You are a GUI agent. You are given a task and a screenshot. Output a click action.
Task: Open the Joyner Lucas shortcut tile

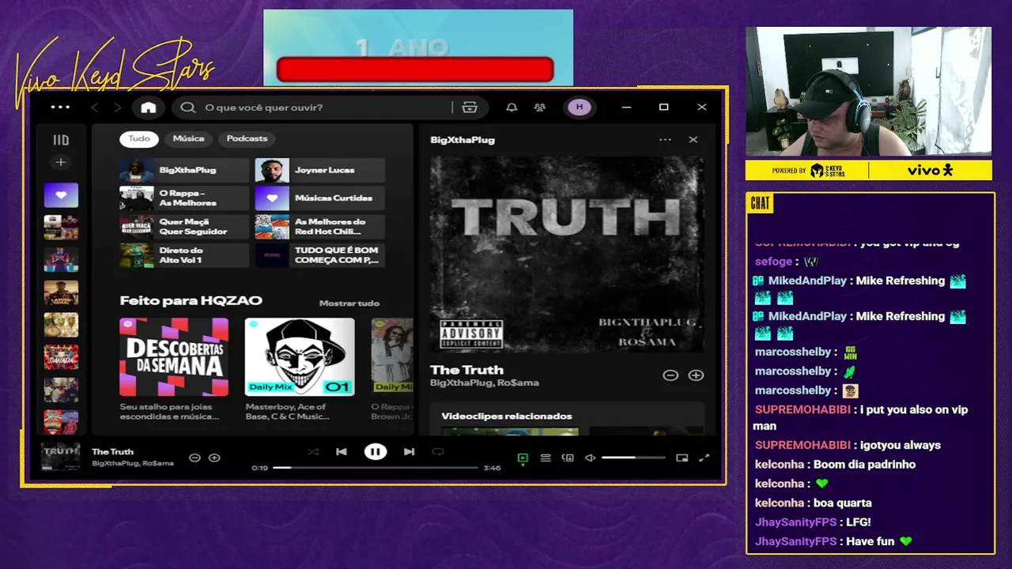(320, 170)
